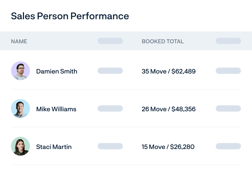Sort by the BOOKED TOTAL column header
Viewport: 252px width, 176px height.
point(162,41)
